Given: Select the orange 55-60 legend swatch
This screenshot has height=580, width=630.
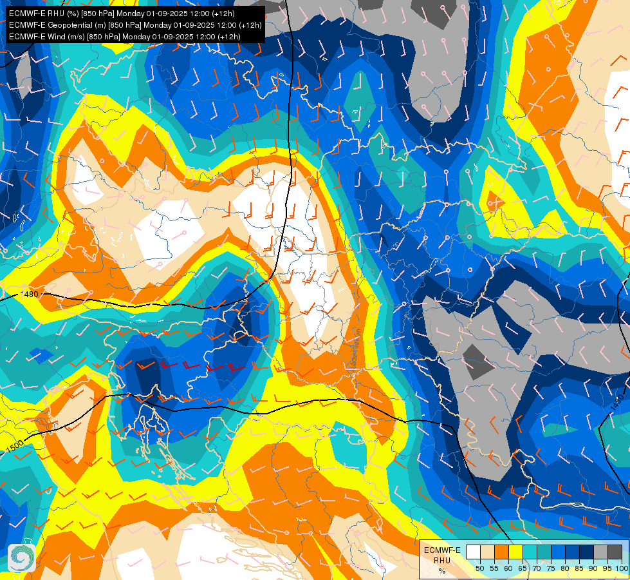Looking at the screenshot, I should [x=501, y=552].
